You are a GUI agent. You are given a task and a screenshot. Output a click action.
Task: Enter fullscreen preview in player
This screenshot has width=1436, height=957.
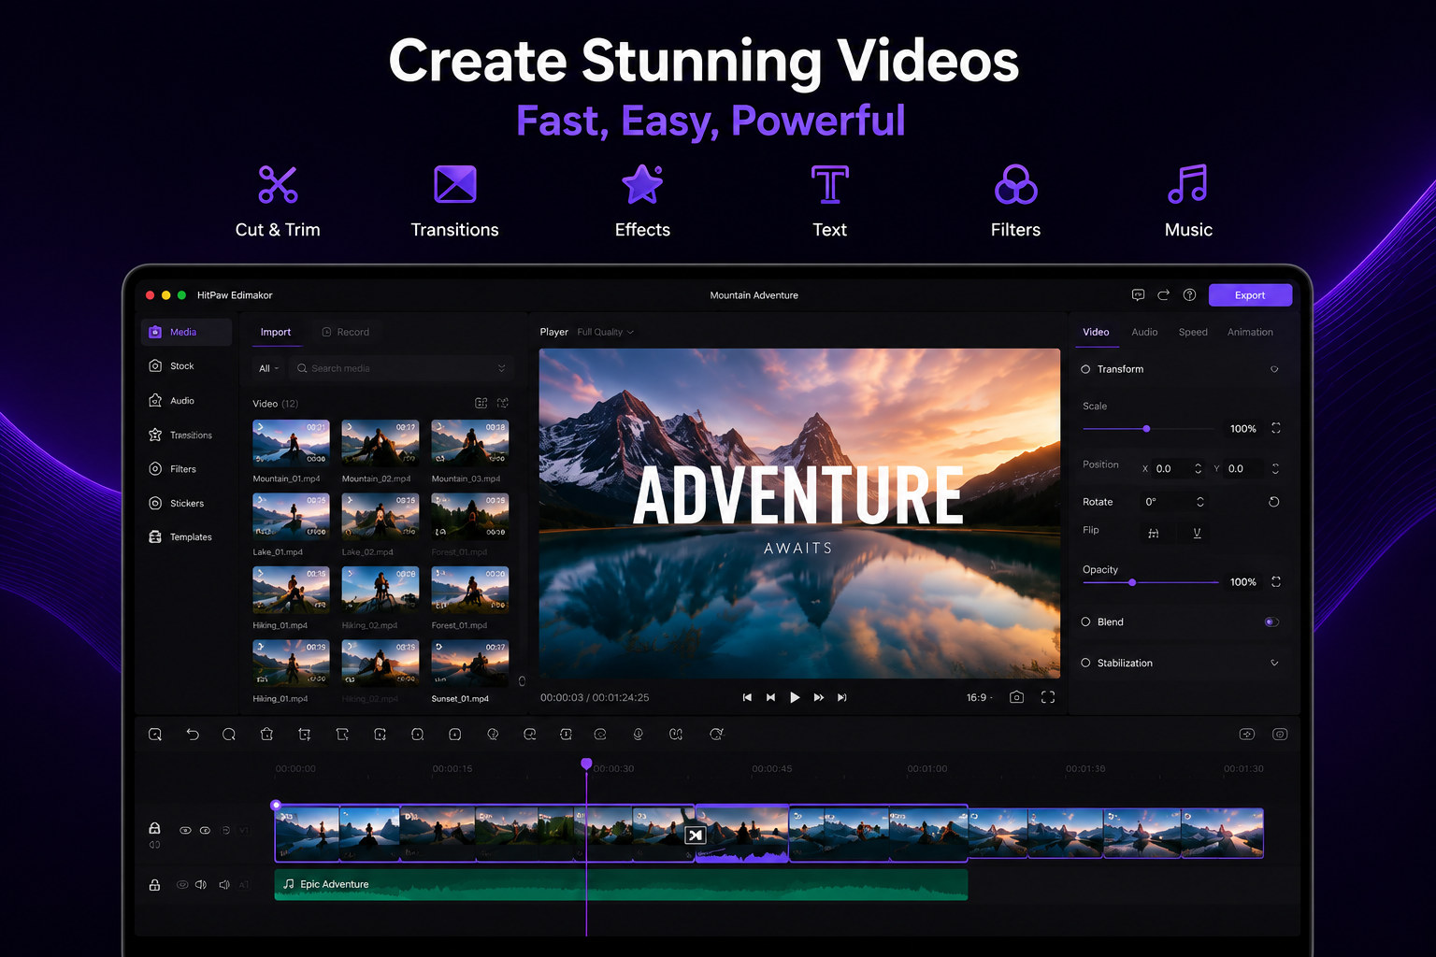click(x=1048, y=697)
